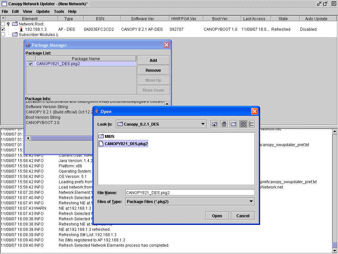This screenshot has height=254, width=338.
Task: Uncheck the 192.168.1.3 element checkbox
Action: pos(3,29)
